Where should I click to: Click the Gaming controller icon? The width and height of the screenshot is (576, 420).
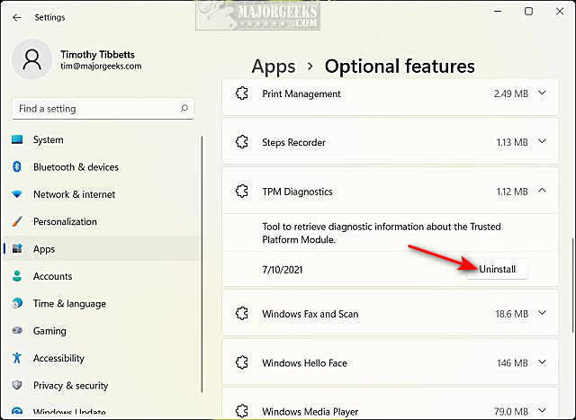17,330
